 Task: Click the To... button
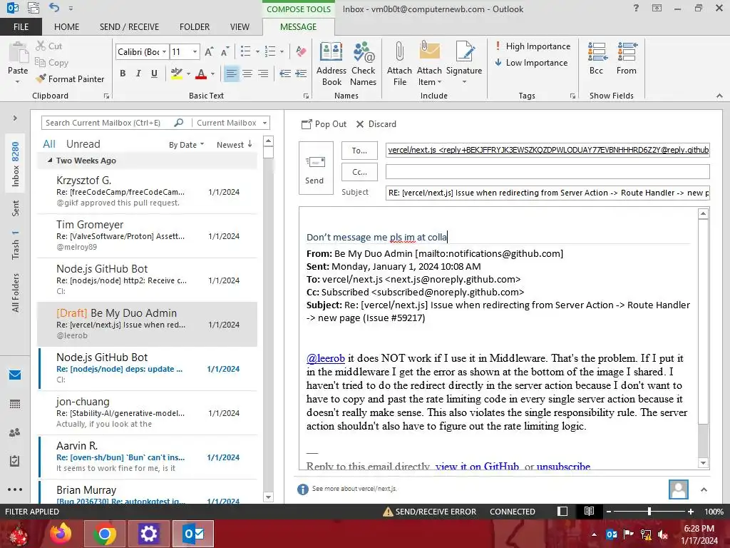(x=359, y=151)
